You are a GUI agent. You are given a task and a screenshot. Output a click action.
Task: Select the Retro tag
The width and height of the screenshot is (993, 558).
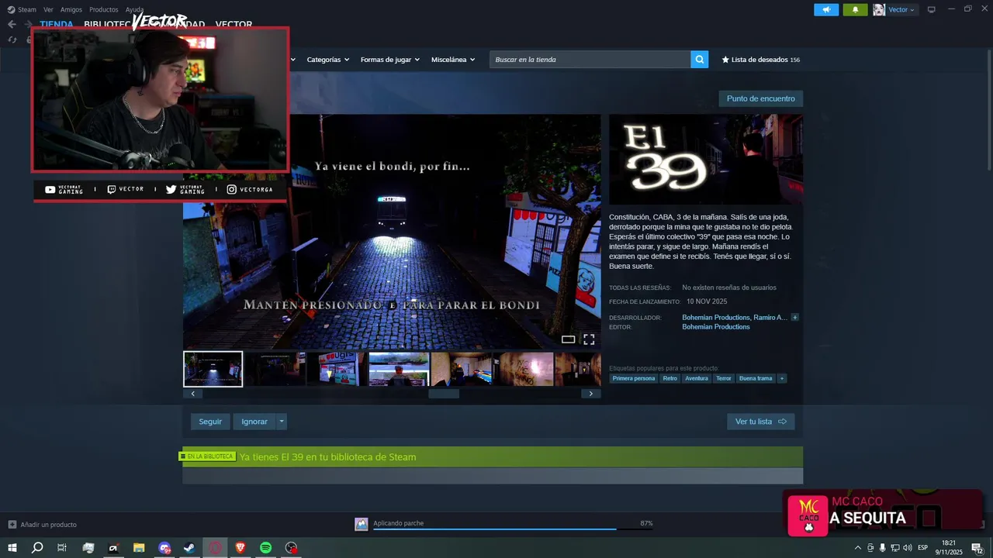click(669, 378)
